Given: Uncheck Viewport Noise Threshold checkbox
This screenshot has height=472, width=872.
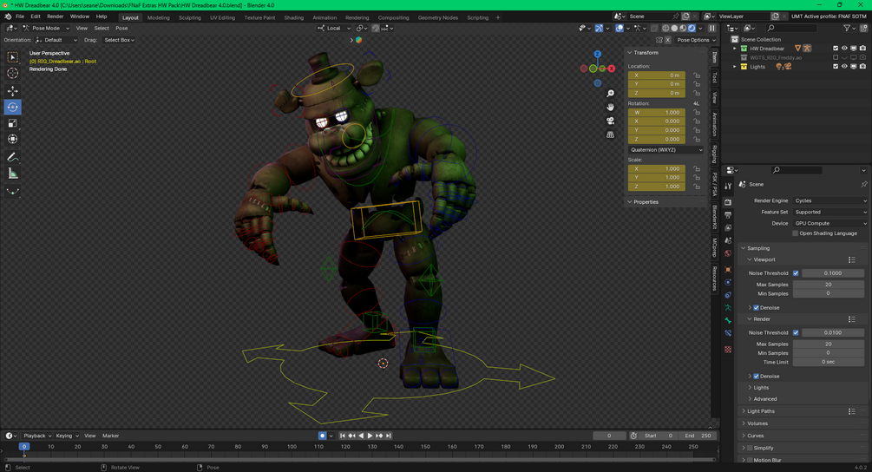Looking at the screenshot, I should [x=796, y=273].
